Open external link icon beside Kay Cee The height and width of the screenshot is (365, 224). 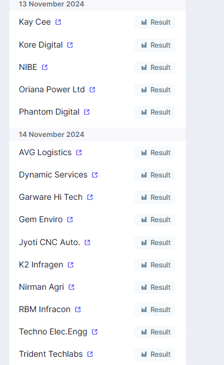tap(58, 22)
